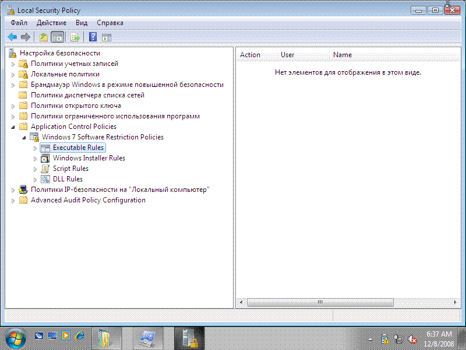Click the Export List toolbar icon
The image size is (466, 350).
75,37
